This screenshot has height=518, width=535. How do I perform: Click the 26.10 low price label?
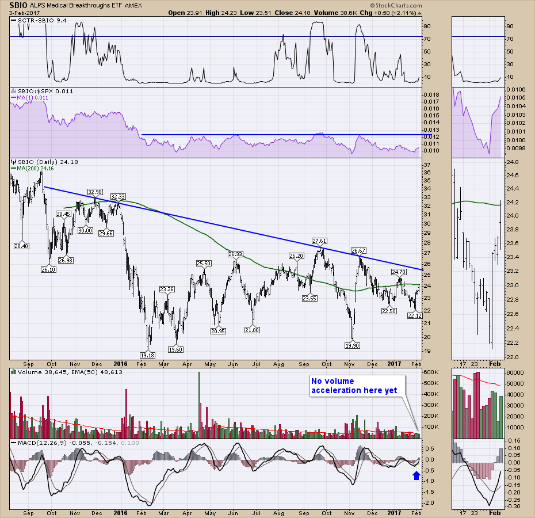(x=48, y=270)
